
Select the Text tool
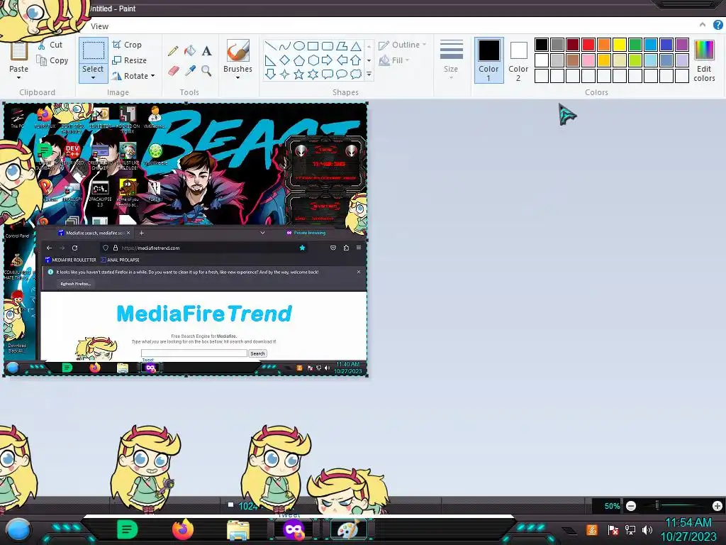pyautogui.click(x=206, y=51)
